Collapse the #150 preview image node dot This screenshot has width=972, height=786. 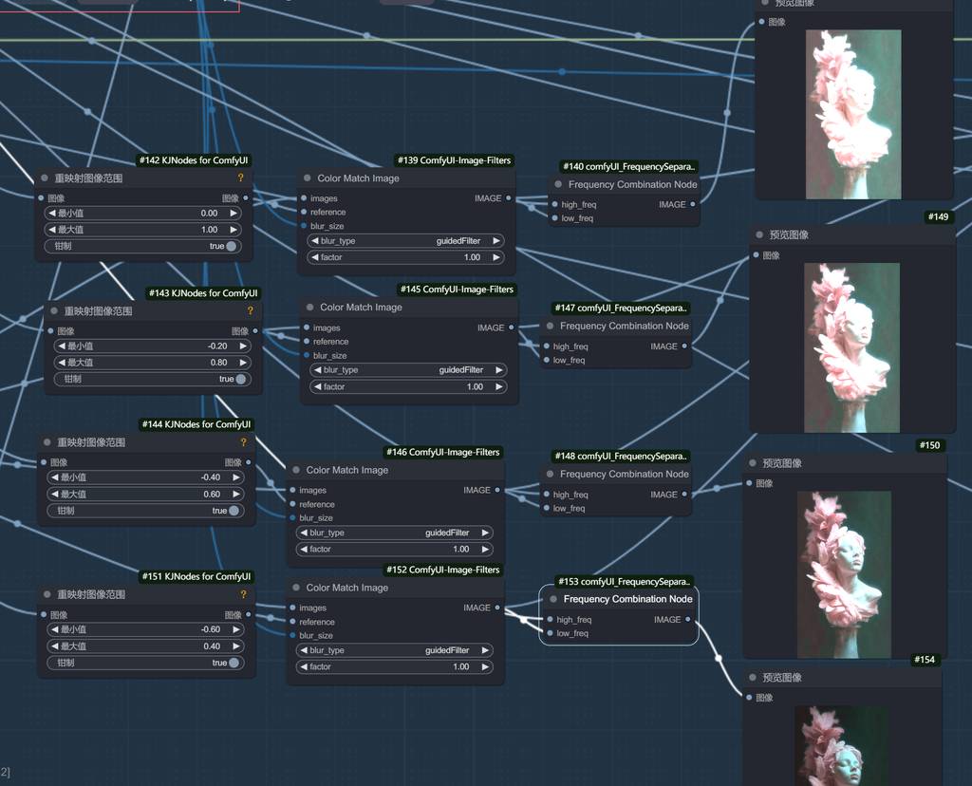coord(753,463)
